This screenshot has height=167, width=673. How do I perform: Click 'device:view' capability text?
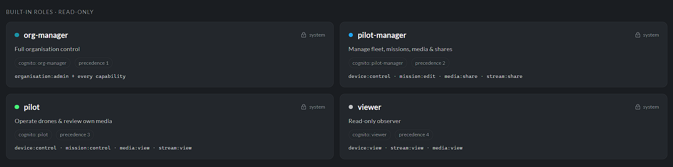coord(365,148)
